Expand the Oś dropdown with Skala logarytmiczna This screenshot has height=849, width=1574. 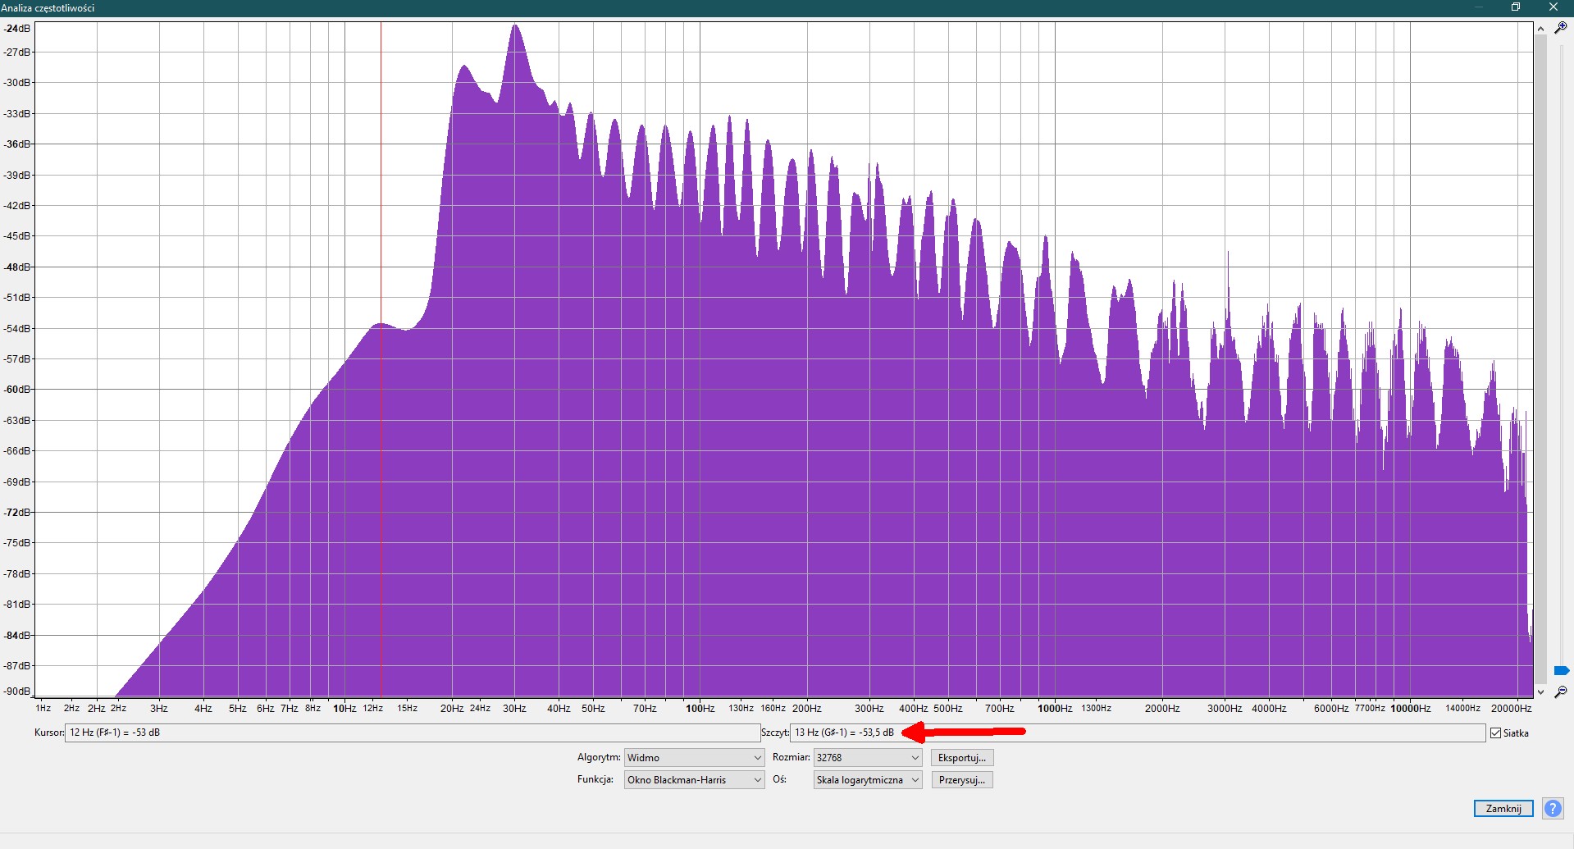pos(867,780)
